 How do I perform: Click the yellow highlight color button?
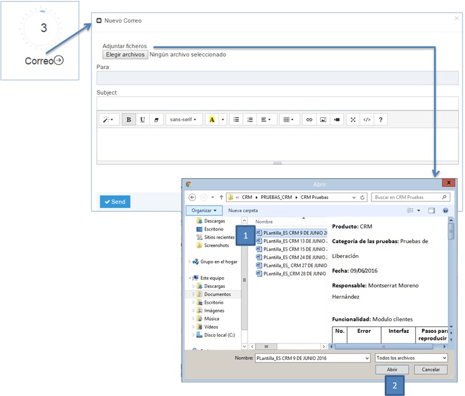(x=212, y=119)
